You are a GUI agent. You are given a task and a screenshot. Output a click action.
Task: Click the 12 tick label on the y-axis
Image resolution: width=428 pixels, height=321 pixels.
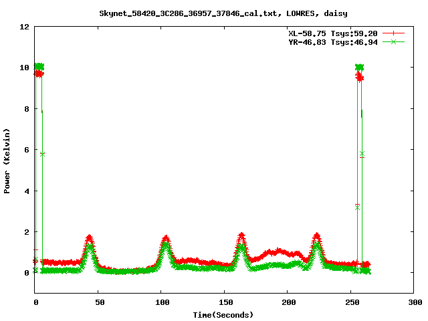25,27
